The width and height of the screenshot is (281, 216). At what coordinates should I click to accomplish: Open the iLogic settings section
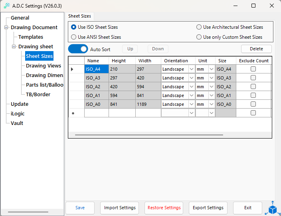click(x=18, y=114)
